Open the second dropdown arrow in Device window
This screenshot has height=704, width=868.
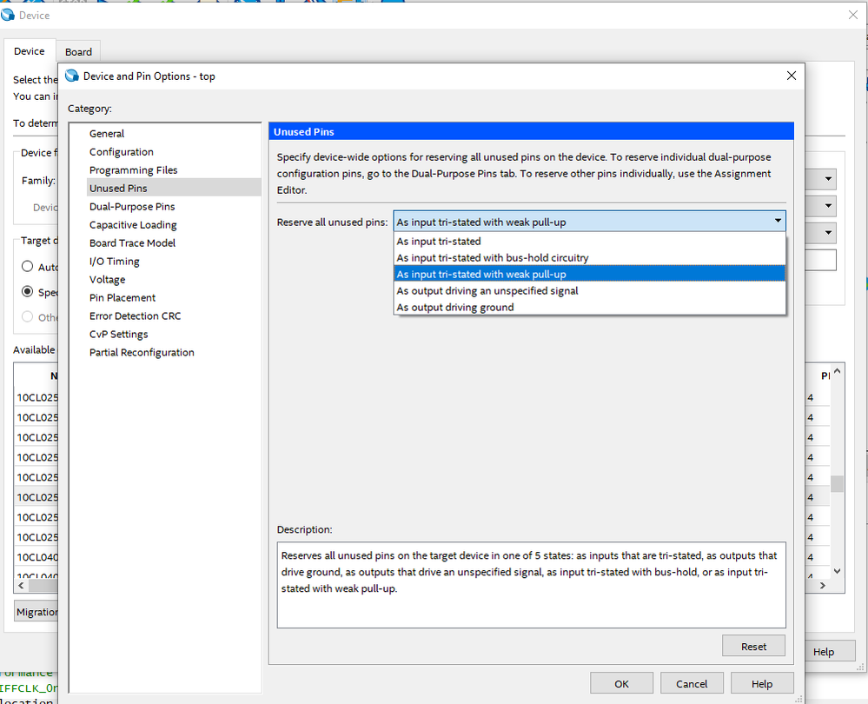828,205
